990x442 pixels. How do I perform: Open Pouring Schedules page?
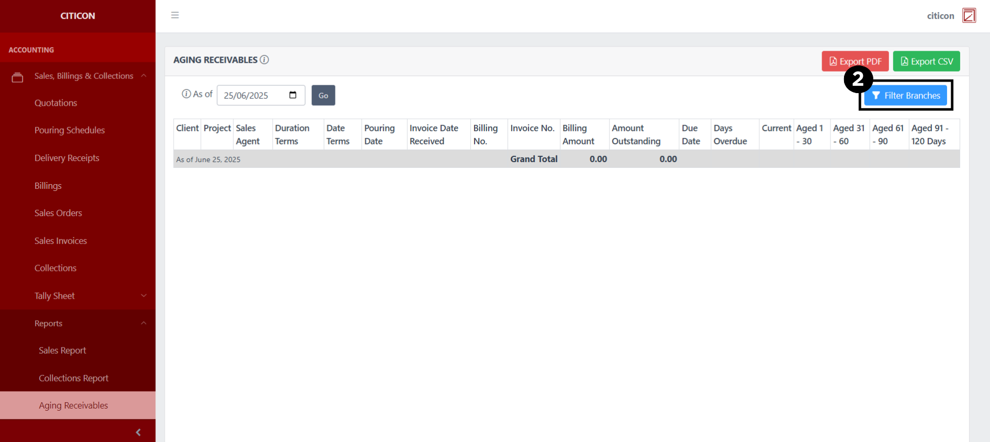[x=70, y=130]
